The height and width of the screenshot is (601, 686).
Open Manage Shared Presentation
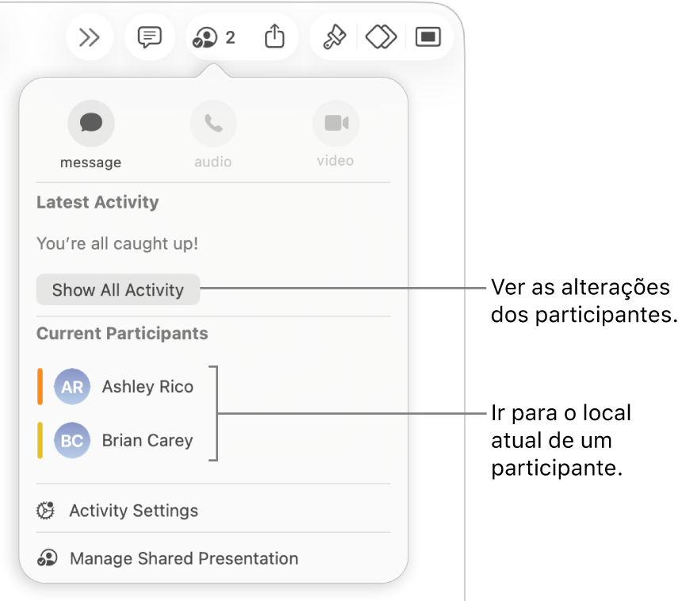click(213, 558)
